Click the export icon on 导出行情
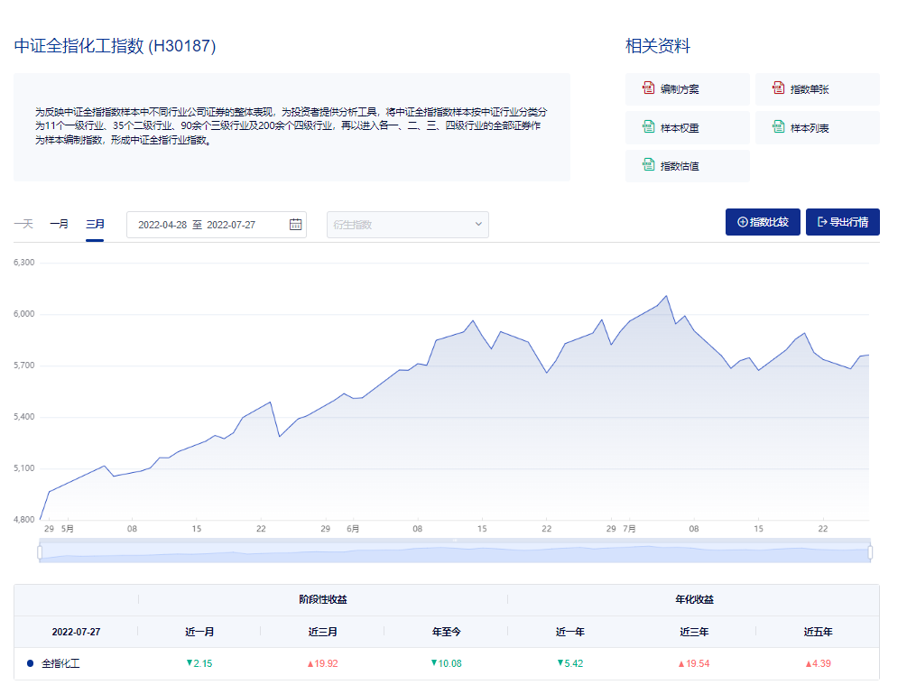The height and width of the screenshot is (694, 907). coord(822,222)
